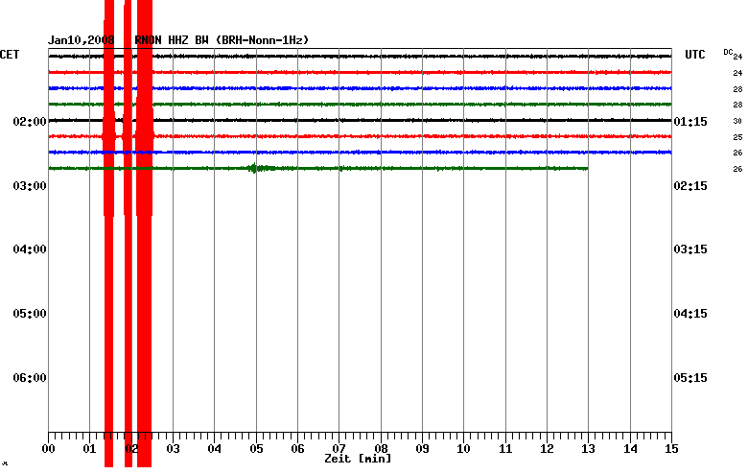Image resolution: width=748 pixels, height=474 pixels.
Task: Click the widest red saturated spike bar
Action: click(x=145, y=233)
